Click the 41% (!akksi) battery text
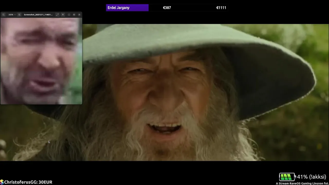 point(312,177)
